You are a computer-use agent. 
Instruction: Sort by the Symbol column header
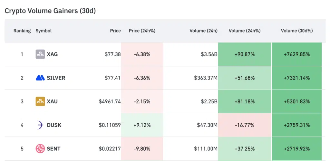click(x=44, y=31)
